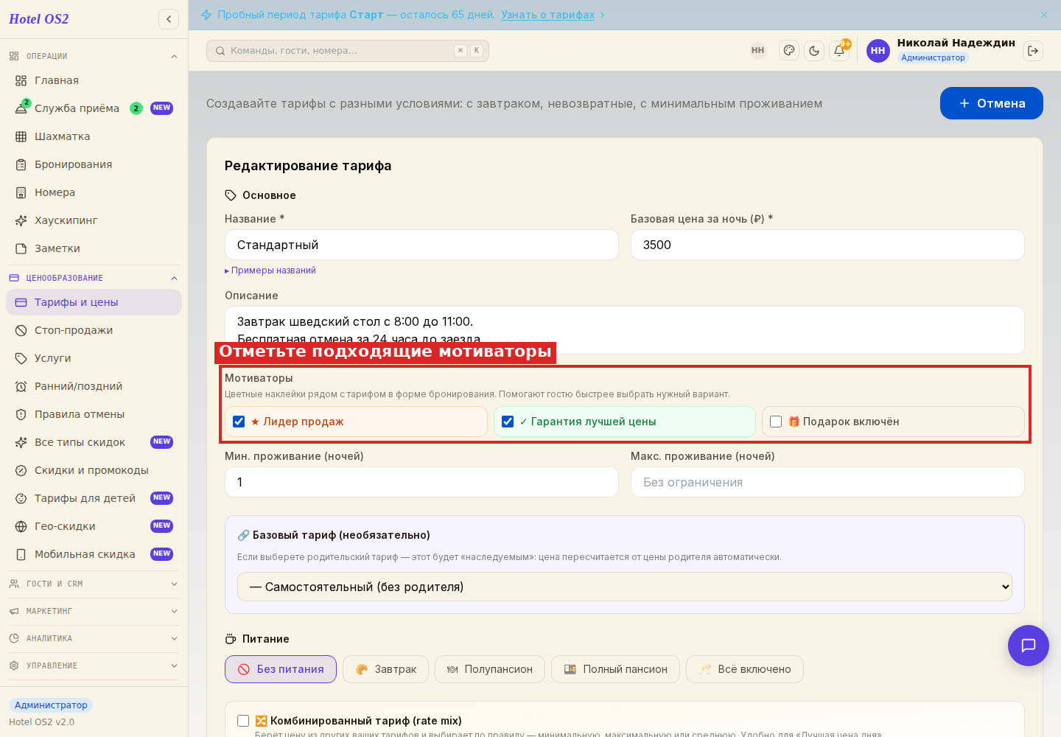This screenshot has width=1061, height=737.
Task: Expand the АНАЛИТИКА section
Action: coord(94,638)
